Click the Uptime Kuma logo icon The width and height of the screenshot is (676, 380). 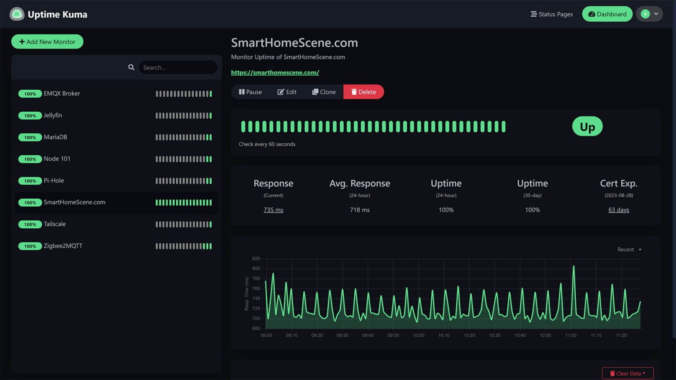[x=17, y=14]
